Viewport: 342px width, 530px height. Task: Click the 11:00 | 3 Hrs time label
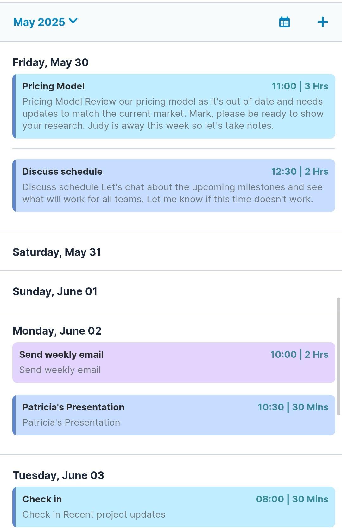point(300,86)
